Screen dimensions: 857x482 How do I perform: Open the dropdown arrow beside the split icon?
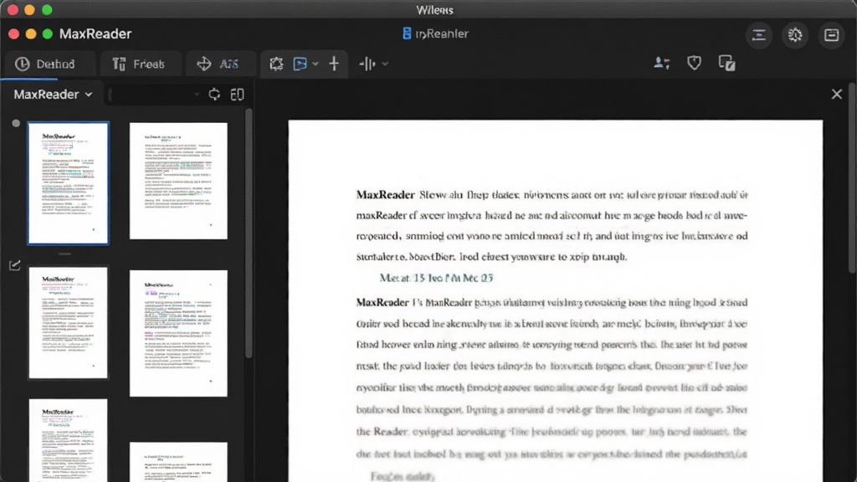[x=385, y=64]
